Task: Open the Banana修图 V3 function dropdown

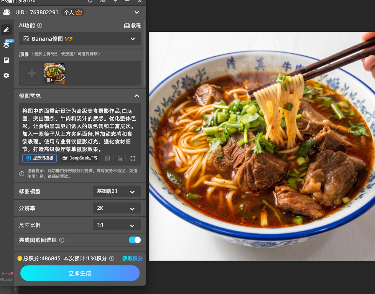Action: pyautogui.click(x=80, y=39)
